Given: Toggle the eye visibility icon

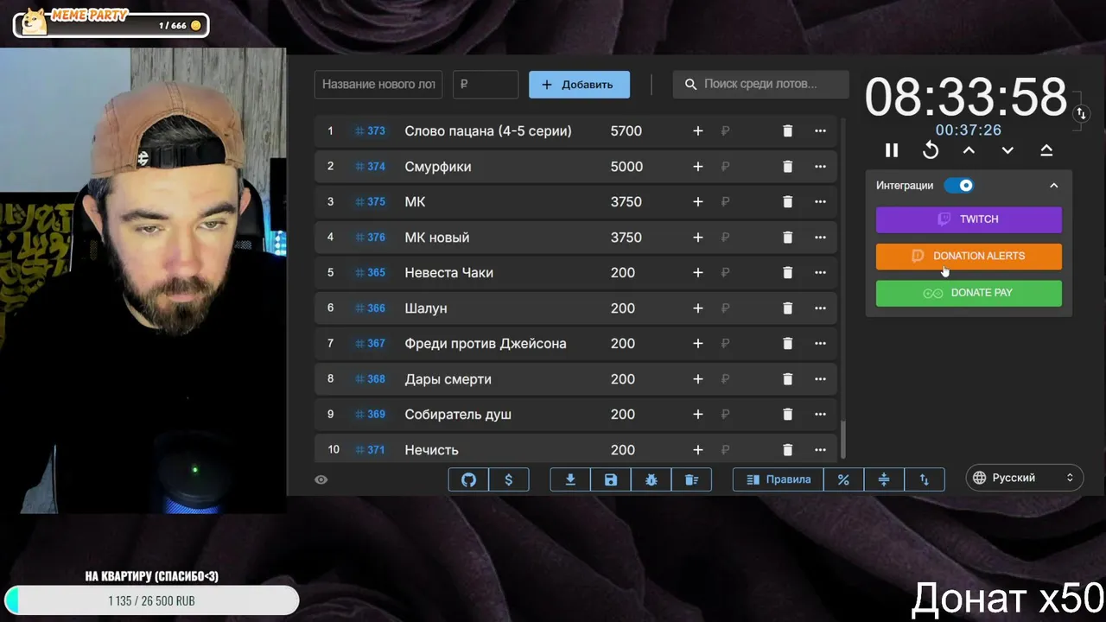Looking at the screenshot, I should point(321,479).
